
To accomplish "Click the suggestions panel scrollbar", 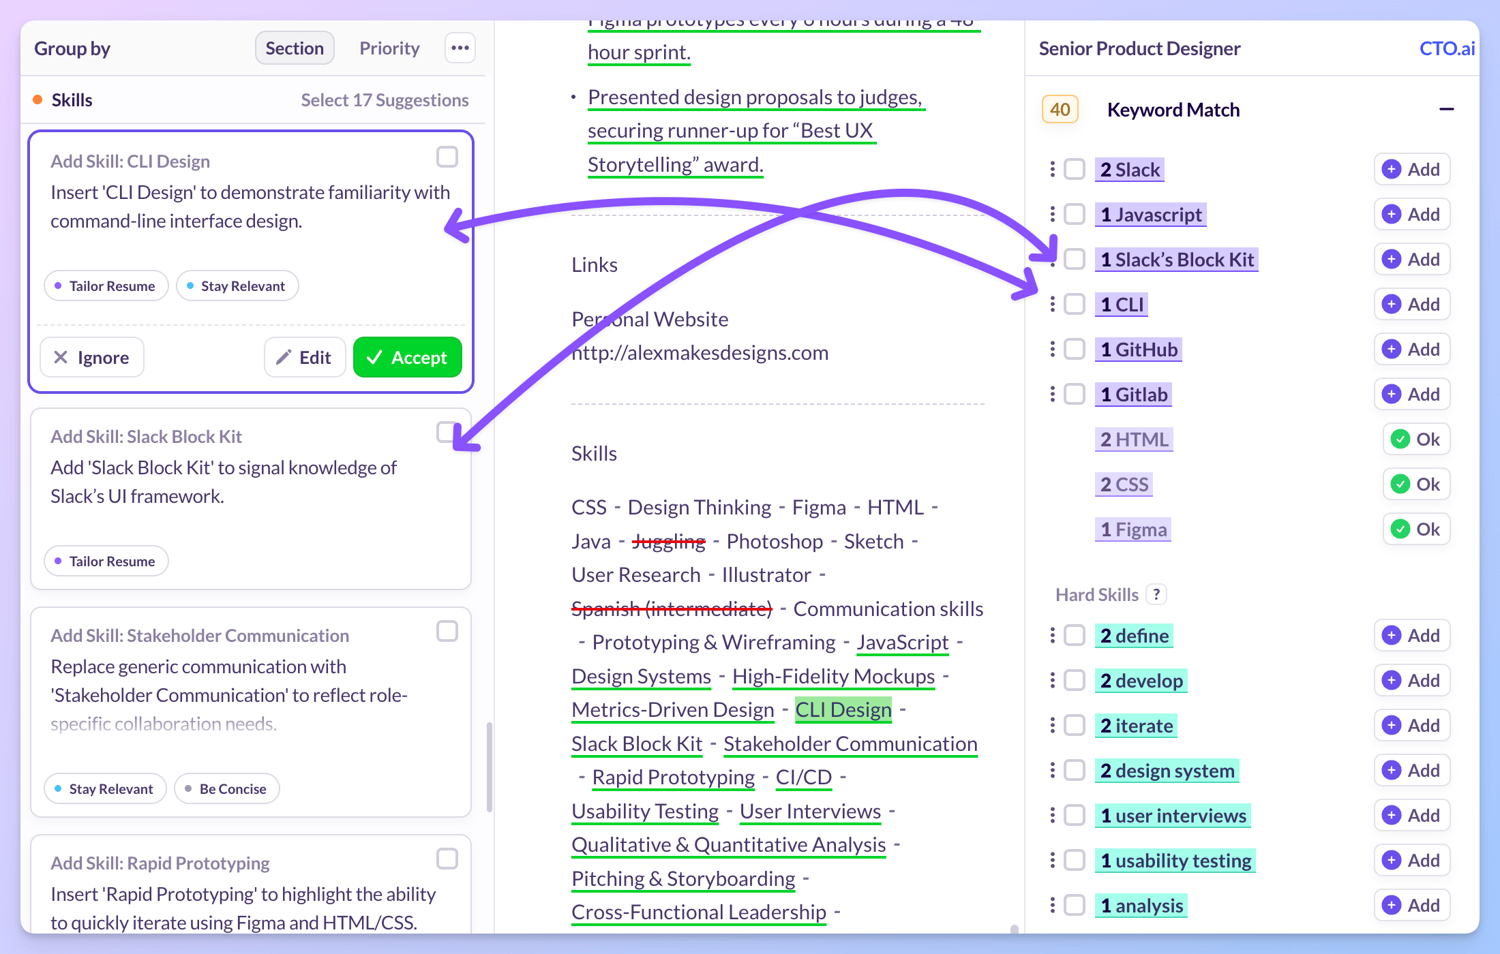I will [489, 768].
